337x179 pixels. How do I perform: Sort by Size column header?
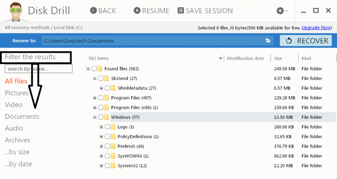tap(278, 58)
